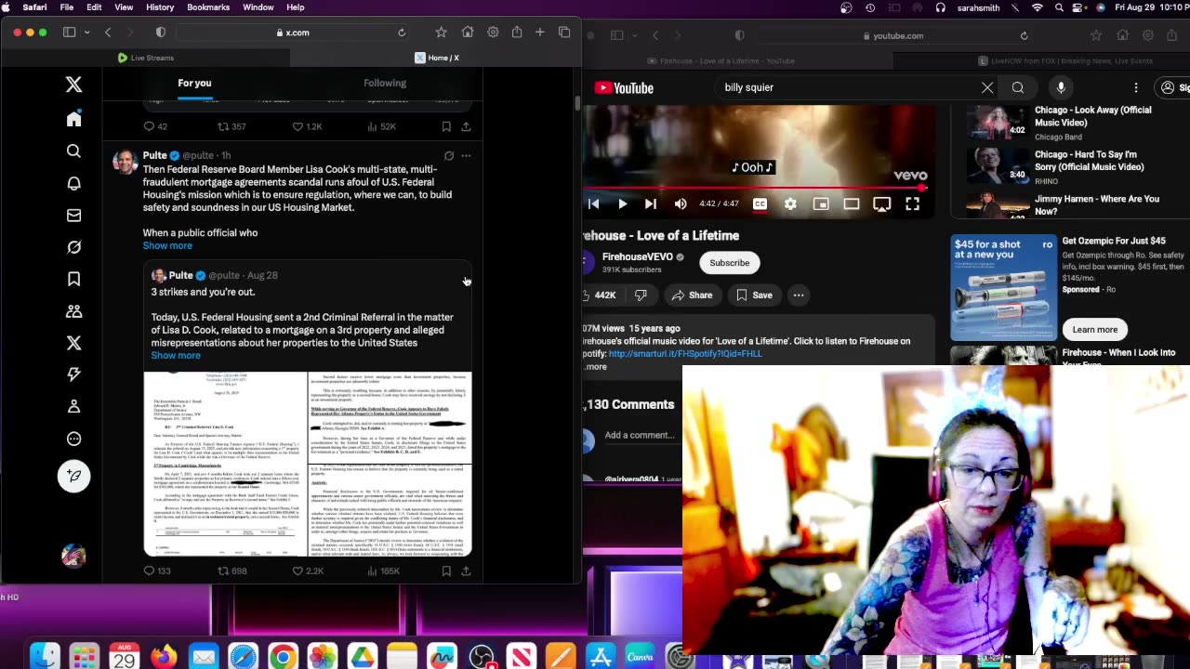The image size is (1190, 669).
Task: Open the Bookmarks menu
Action: (208, 7)
